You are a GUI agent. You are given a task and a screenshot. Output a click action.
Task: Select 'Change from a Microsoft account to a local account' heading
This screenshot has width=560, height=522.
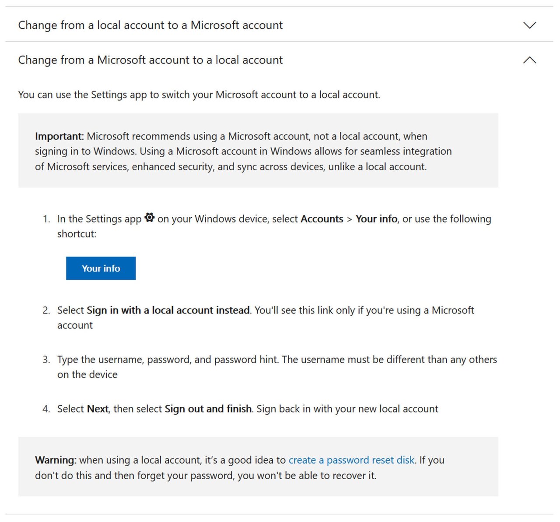(x=150, y=60)
